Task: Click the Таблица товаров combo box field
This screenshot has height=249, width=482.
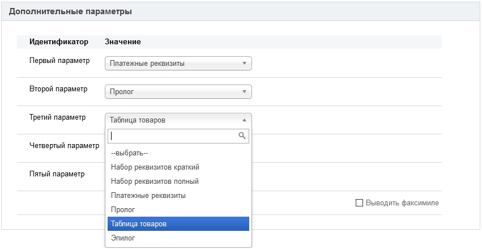Action: pos(173,120)
